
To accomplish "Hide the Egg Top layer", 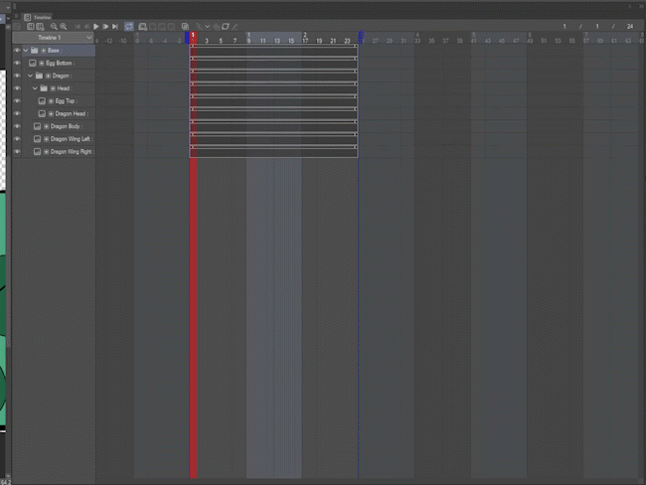I will coord(17,101).
